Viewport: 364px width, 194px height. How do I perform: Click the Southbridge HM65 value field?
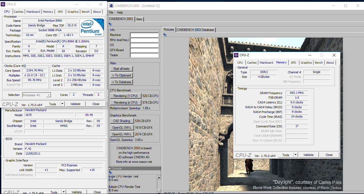(64, 126)
